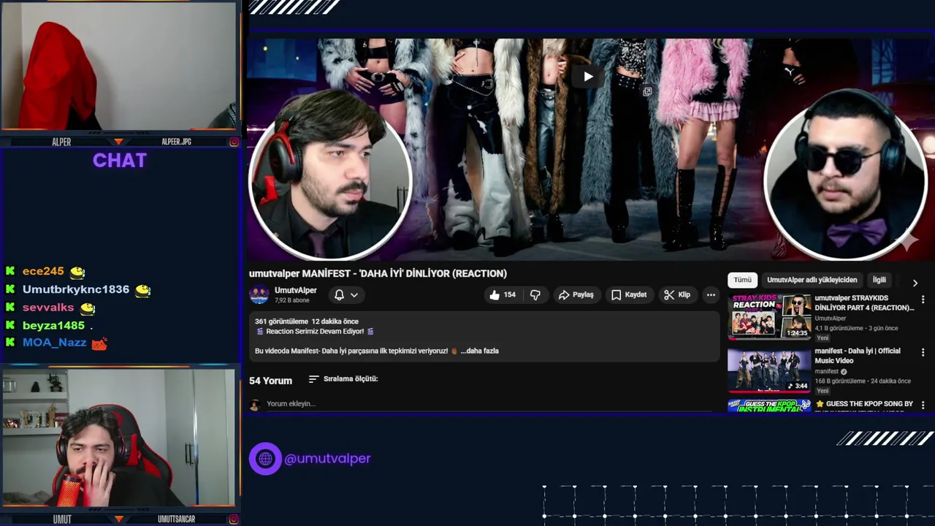Screen dimensions: 935x526
Task: Click the Kick badge beside MOA_Nazz
Action: tap(10, 343)
